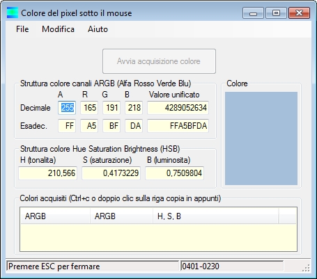317x279 pixels.
Task: Open the File menu
Action: tap(22, 29)
